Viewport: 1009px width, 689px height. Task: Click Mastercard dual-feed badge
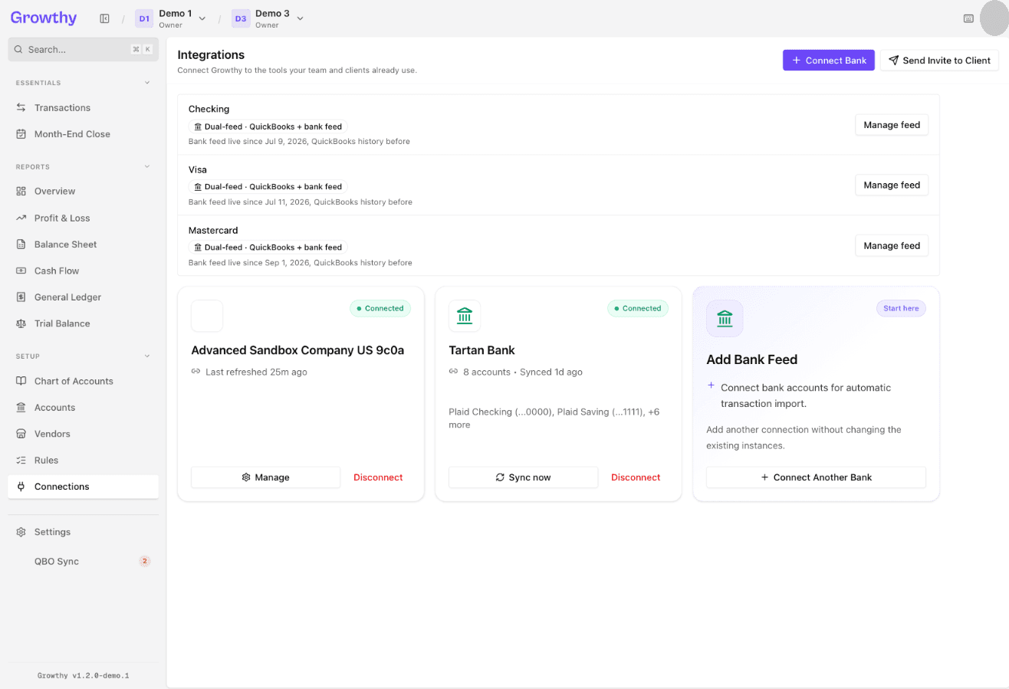268,248
